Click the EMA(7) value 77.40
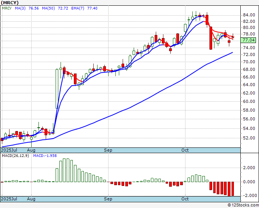Viewport: 259px width, 208px height. (92, 8)
